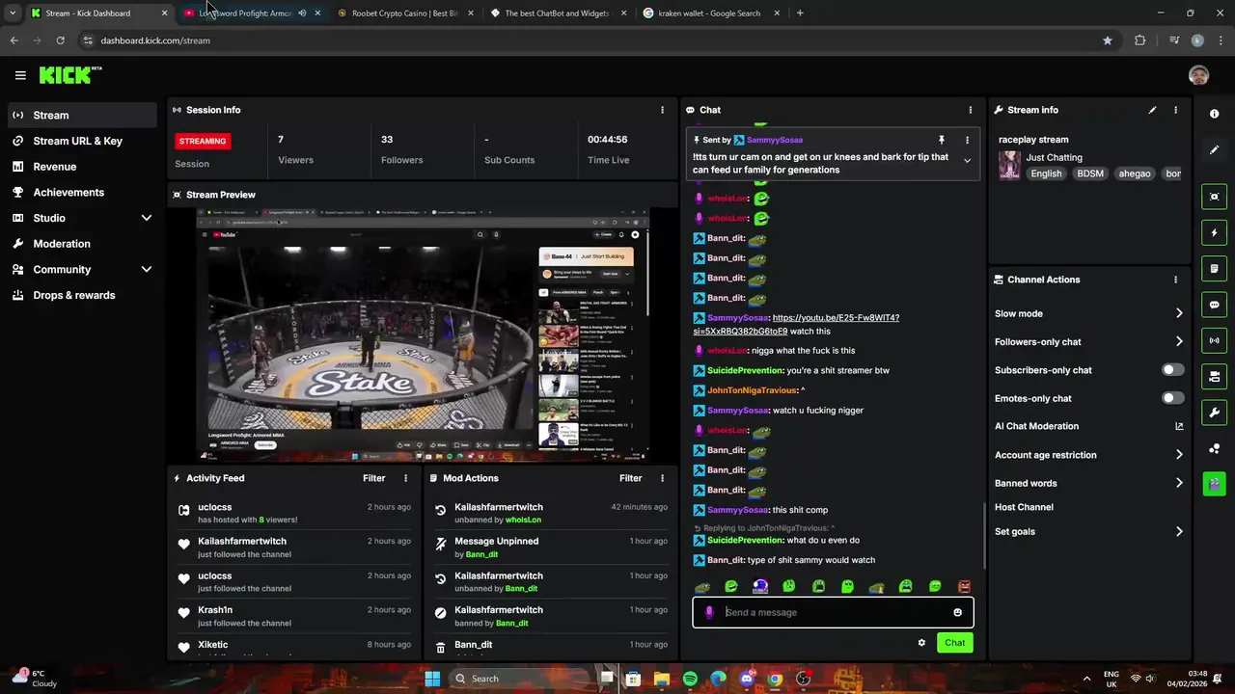Click the pencil icon in the right rail

(1214, 149)
